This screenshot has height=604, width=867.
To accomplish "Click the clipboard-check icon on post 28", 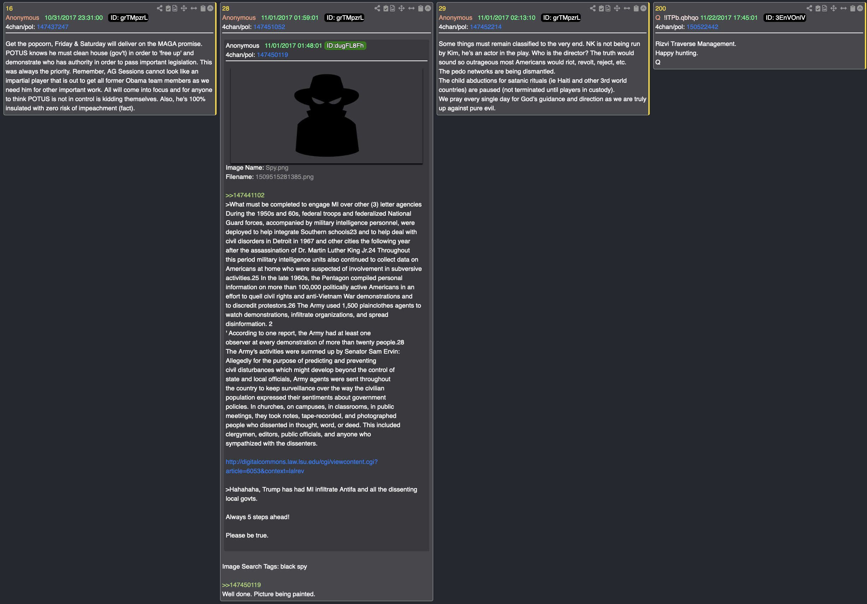I will [386, 8].
